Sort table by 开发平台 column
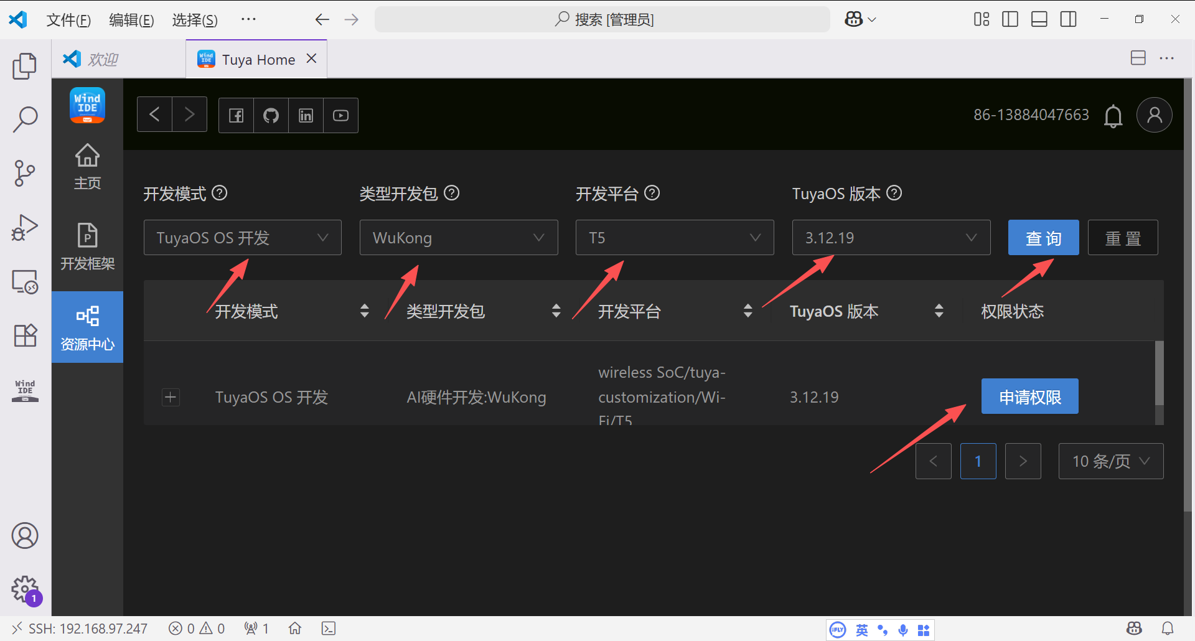1195x641 pixels. pos(748,311)
